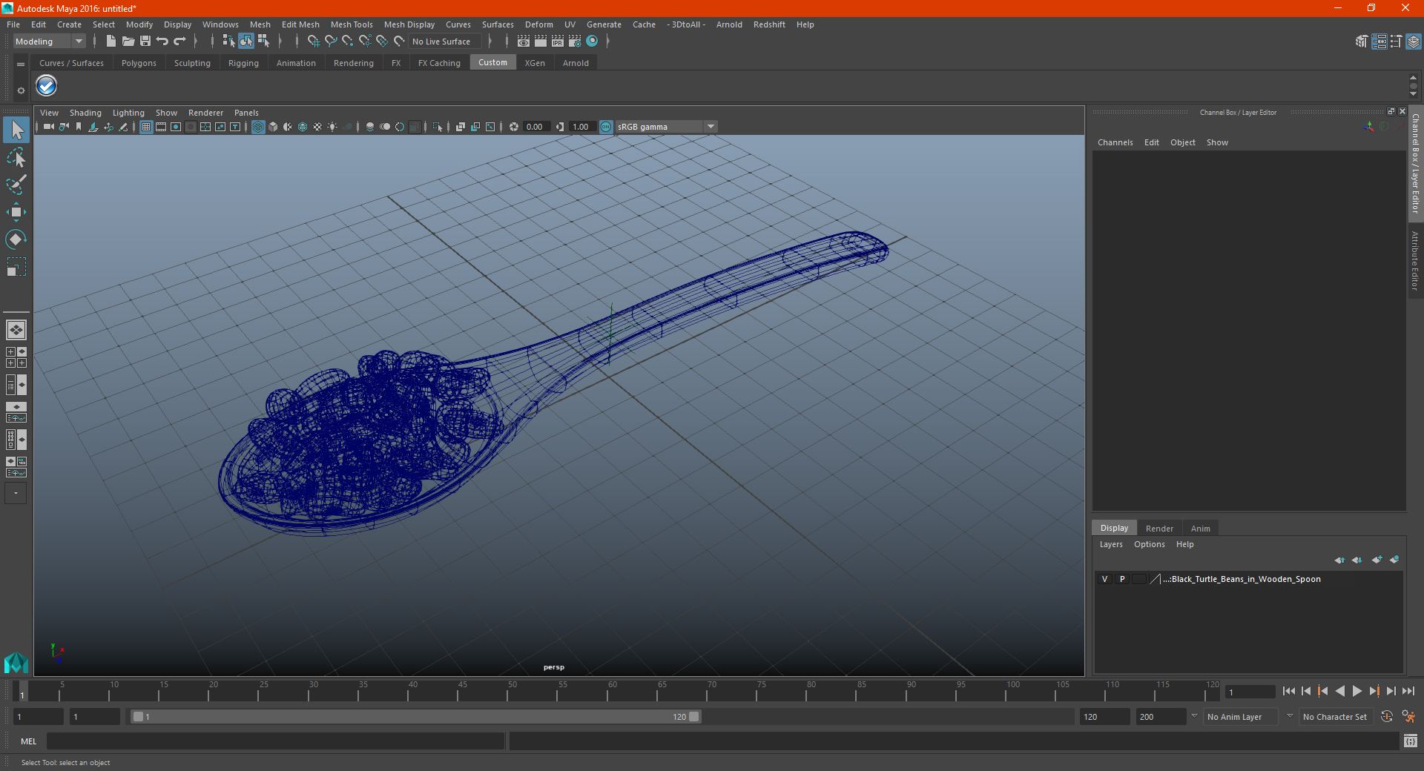This screenshot has height=771, width=1424.
Task: Start IPR render icon
Action: coord(558,42)
